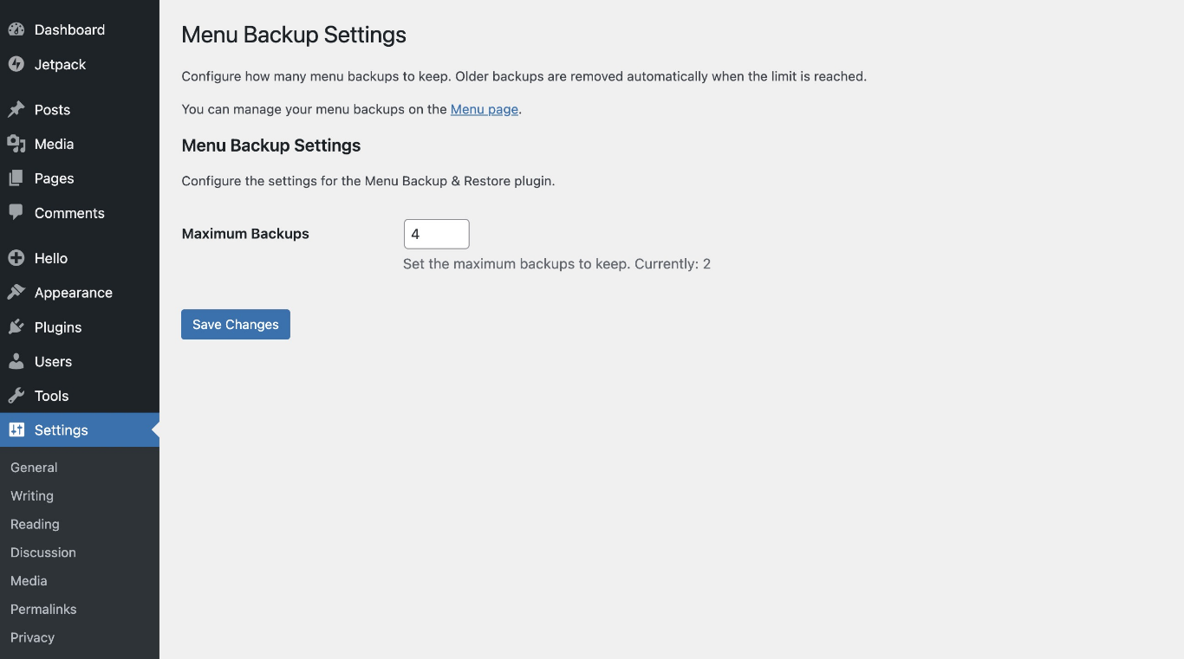Open Jetpack via its lightning icon

click(16, 64)
